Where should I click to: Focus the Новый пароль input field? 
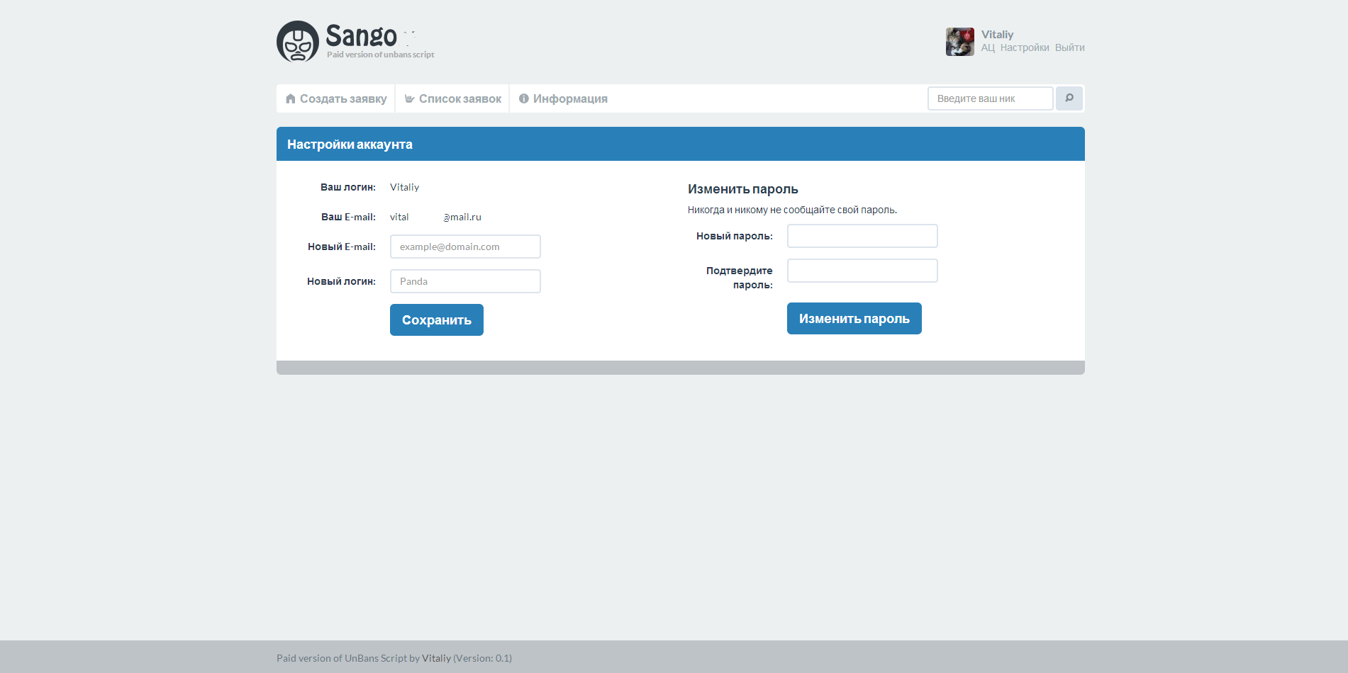click(862, 236)
